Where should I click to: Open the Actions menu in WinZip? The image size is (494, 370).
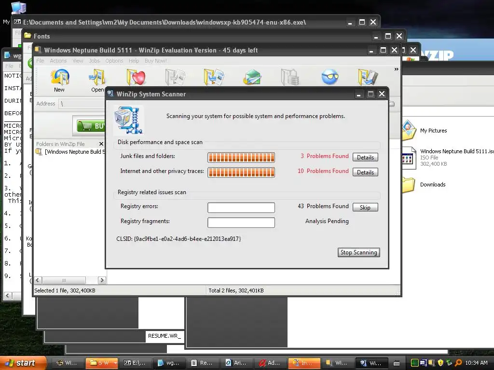coord(58,61)
